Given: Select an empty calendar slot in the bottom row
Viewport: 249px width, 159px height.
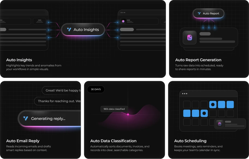Looking at the screenshot, I should pyautogui.click(x=187, y=122).
